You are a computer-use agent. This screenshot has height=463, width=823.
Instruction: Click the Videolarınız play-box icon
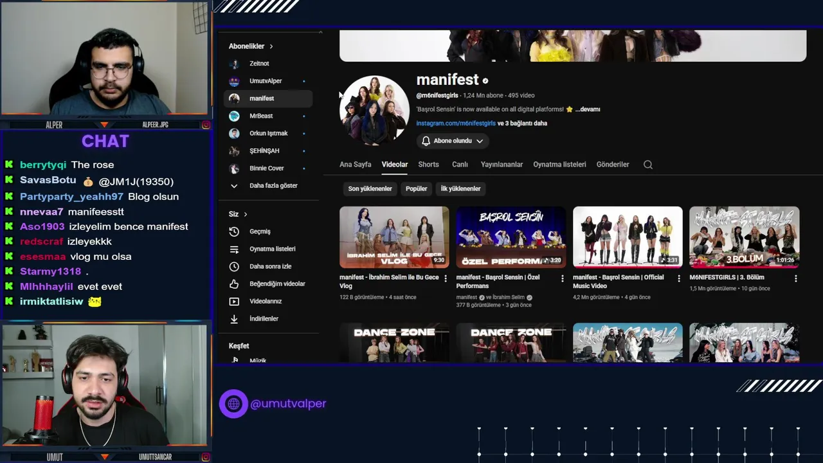tap(234, 301)
